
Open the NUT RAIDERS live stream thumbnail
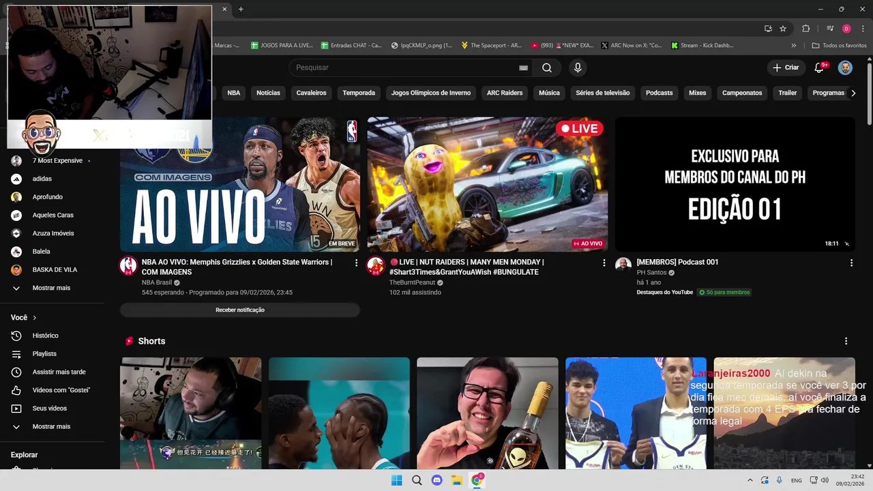pyautogui.click(x=487, y=184)
